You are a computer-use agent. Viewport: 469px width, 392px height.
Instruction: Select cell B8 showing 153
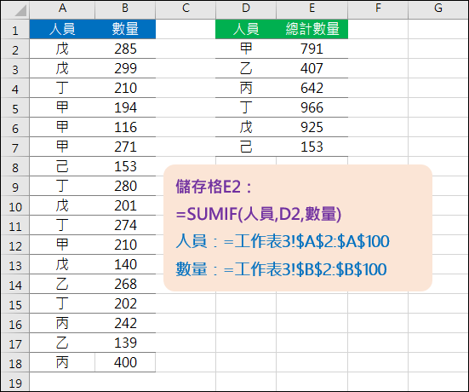(x=125, y=166)
